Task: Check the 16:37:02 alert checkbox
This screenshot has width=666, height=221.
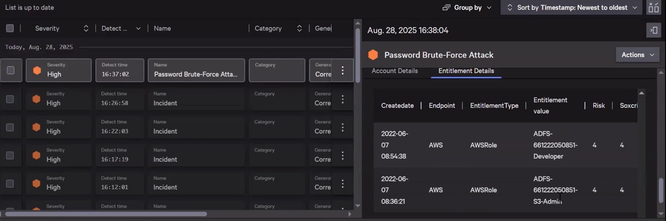Action: point(11,70)
